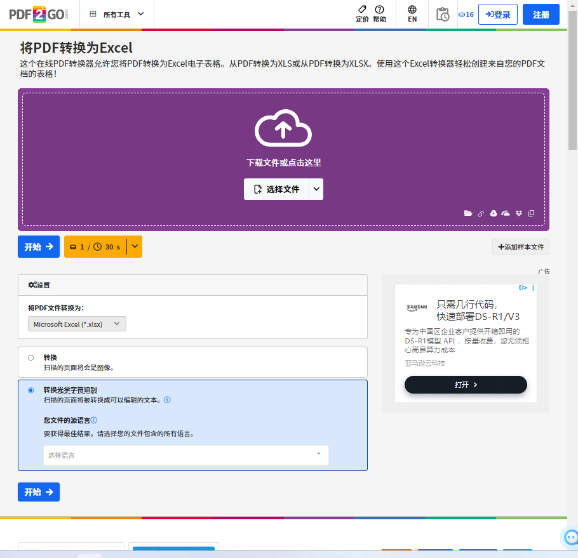Click the 注册 sign-up button
Screen dimensions: 578x558
(541, 15)
